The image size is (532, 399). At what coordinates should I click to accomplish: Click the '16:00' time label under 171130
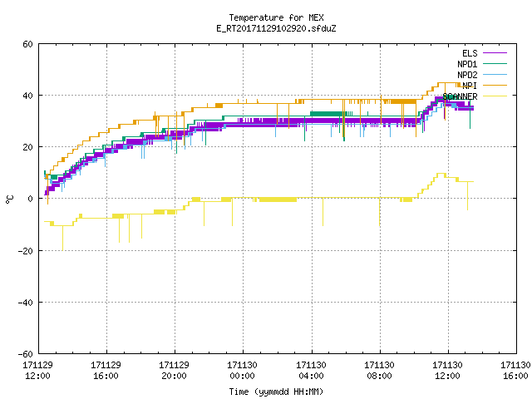[515, 376]
